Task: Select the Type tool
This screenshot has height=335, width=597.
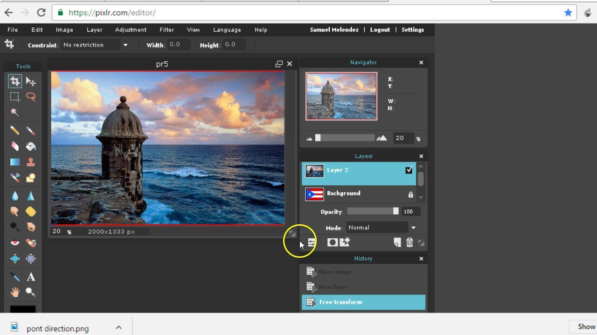Action: click(x=31, y=277)
